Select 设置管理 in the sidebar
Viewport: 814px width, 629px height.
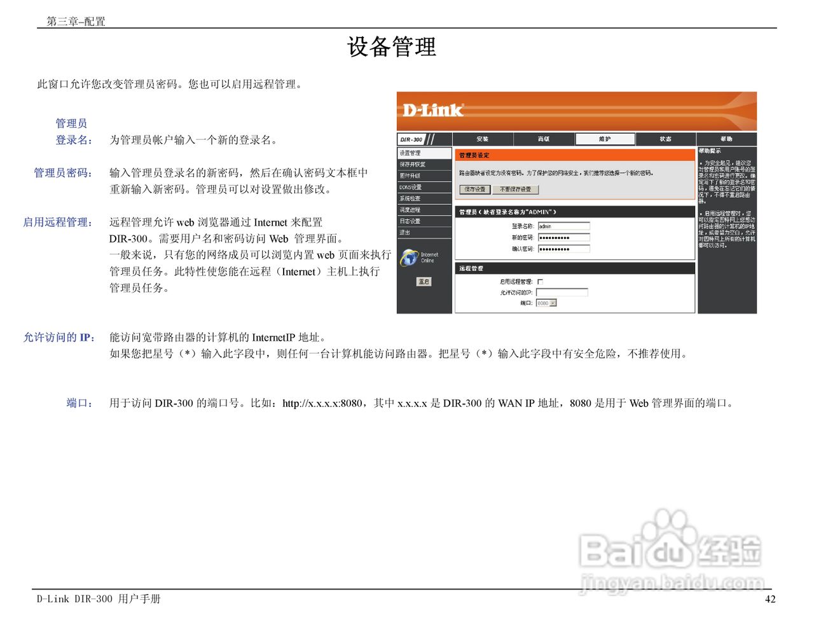pos(424,153)
